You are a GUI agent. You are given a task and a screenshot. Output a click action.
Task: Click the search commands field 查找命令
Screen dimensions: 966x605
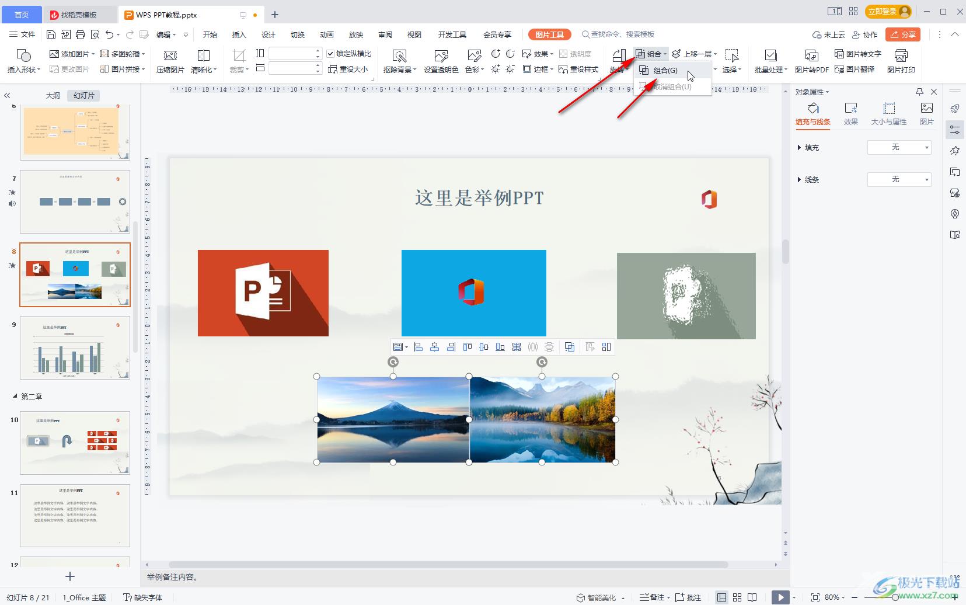pyautogui.click(x=619, y=34)
